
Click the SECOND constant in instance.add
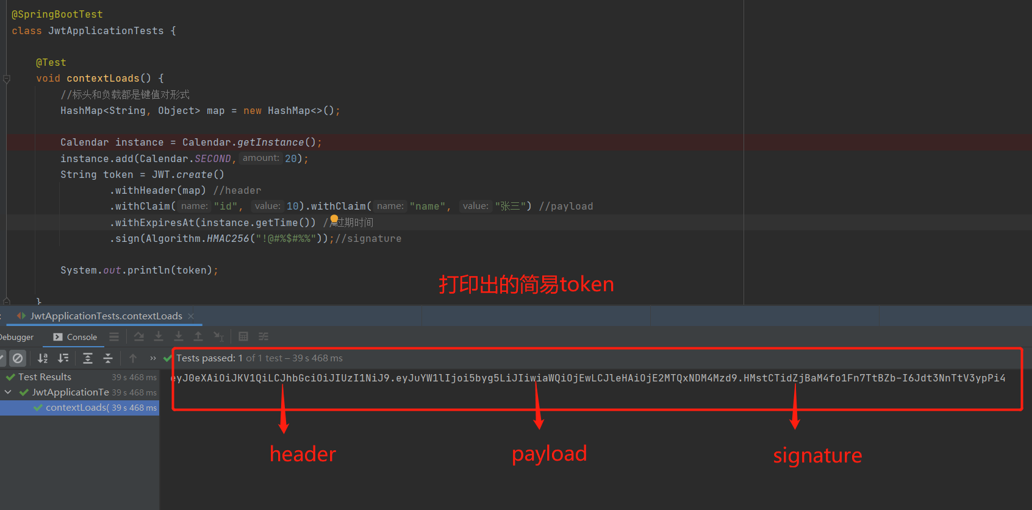[x=213, y=158]
